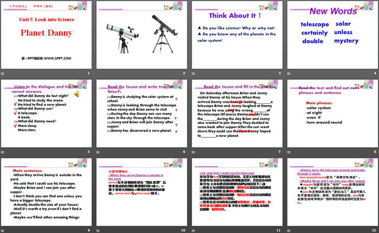
Task: Click the animation star icon under slide 9
Action: click(x=3, y=231)
